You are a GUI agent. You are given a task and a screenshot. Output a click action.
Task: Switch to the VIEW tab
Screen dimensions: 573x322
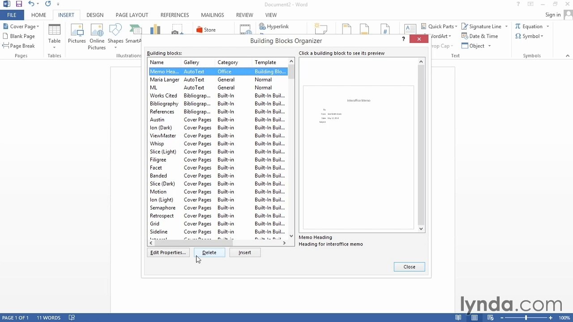point(271,15)
